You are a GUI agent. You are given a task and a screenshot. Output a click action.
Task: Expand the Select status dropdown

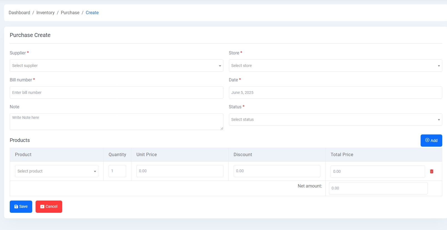(335, 119)
